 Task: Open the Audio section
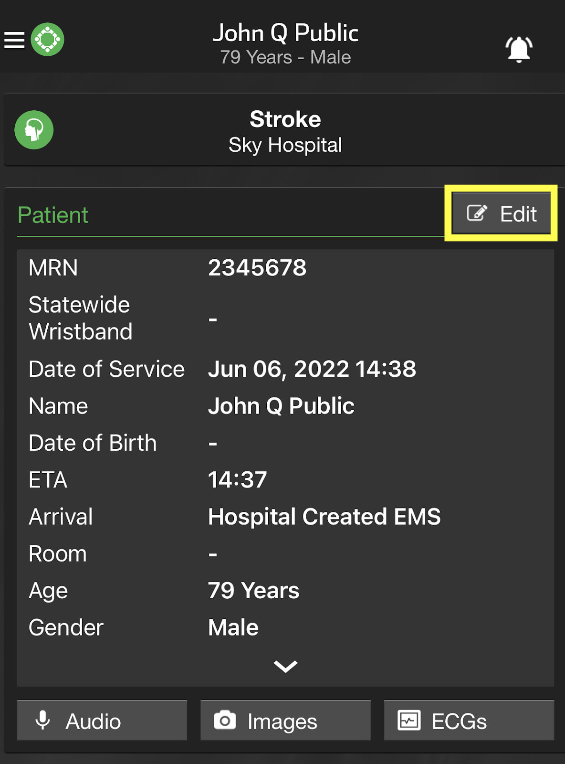pyautogui.click(x=102, y=720)
